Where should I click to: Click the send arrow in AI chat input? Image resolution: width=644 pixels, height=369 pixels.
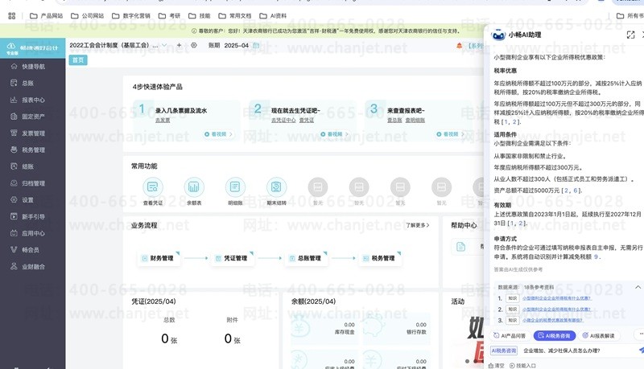[x=641, y=351]
